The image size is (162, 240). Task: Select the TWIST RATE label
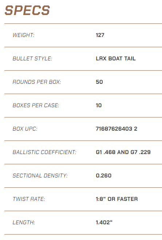29,199
